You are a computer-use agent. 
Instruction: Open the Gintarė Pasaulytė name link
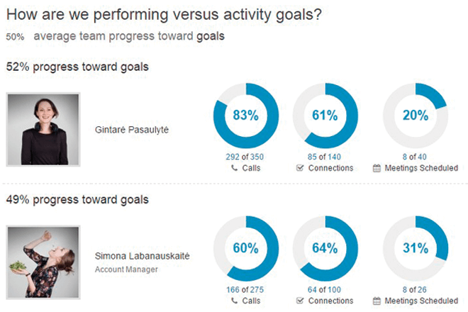click(x=132, y=130)
